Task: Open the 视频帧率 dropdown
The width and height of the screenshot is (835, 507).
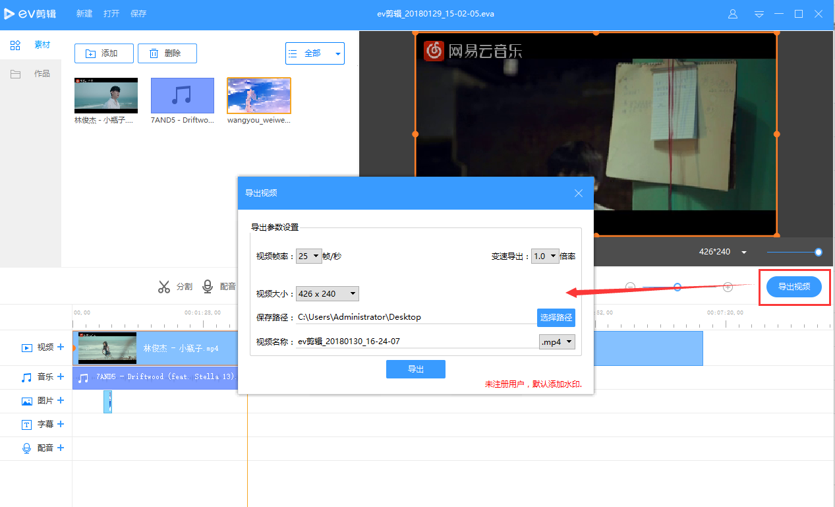Action: pyautogui.click(x=308, y=256)
